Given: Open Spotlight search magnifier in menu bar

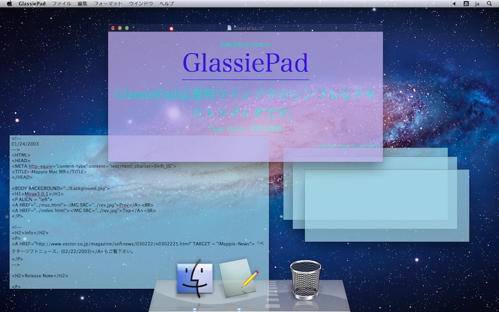Looking at the screenshot, I should (489, 4).
